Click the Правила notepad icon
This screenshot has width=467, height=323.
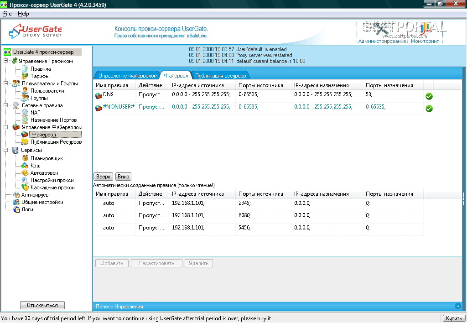pos(26,69)
